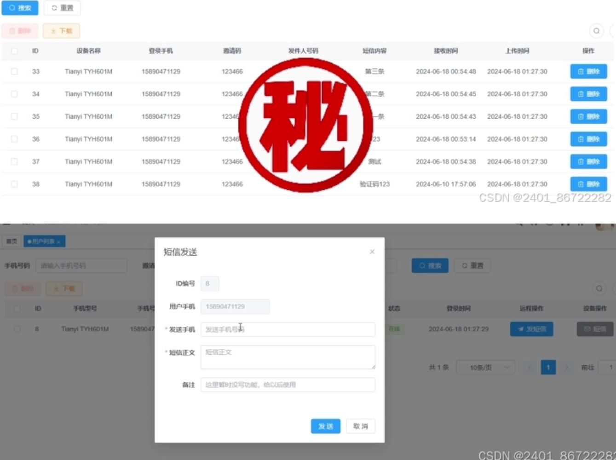Toggle the select-all checkbox in the table header
Viewport: 616px width, 460px height.
tap(14, 51)
